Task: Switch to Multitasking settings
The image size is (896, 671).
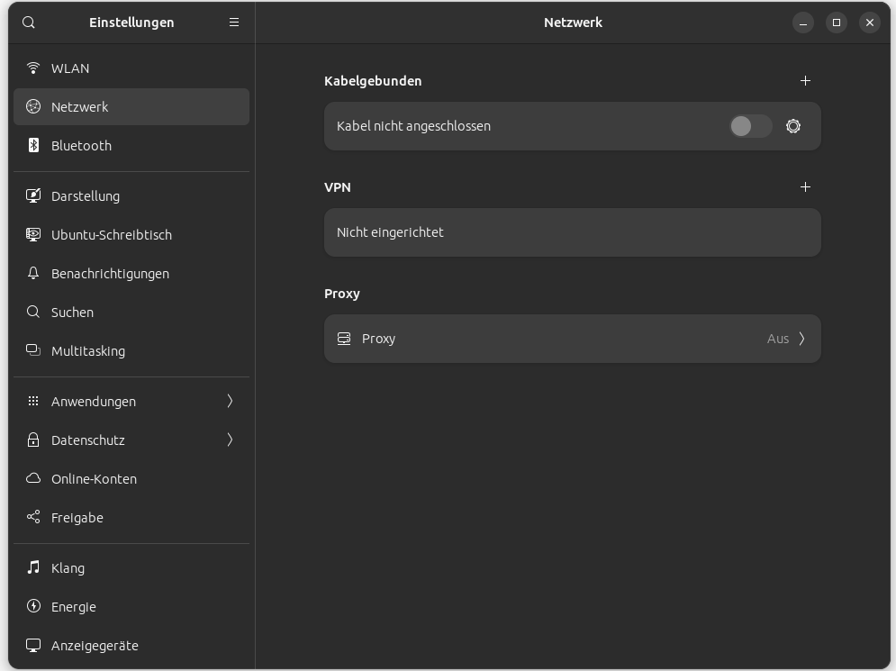Action: (88, 350)
